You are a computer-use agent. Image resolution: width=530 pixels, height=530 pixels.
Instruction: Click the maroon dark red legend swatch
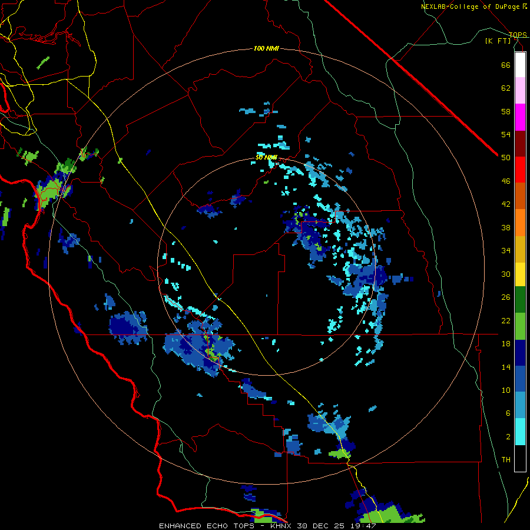point(520,144)
